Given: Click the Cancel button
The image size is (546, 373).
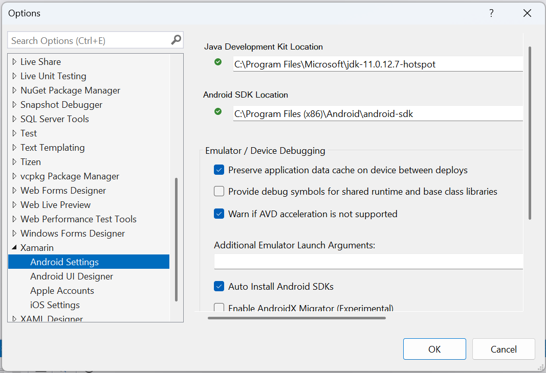Looking at the screenshot, I should click(504, 349).
